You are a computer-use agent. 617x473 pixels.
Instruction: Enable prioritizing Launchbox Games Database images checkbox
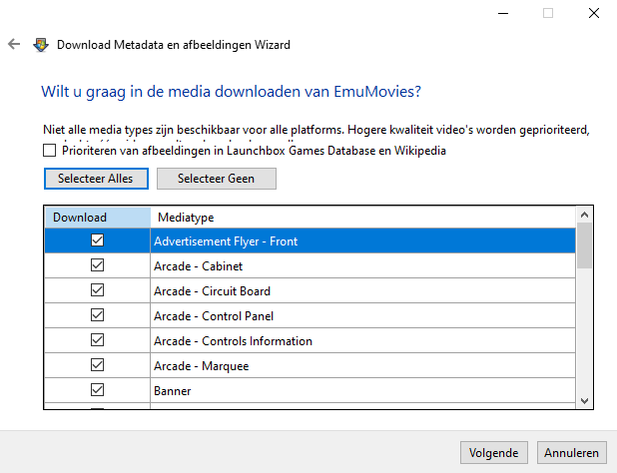49,151
